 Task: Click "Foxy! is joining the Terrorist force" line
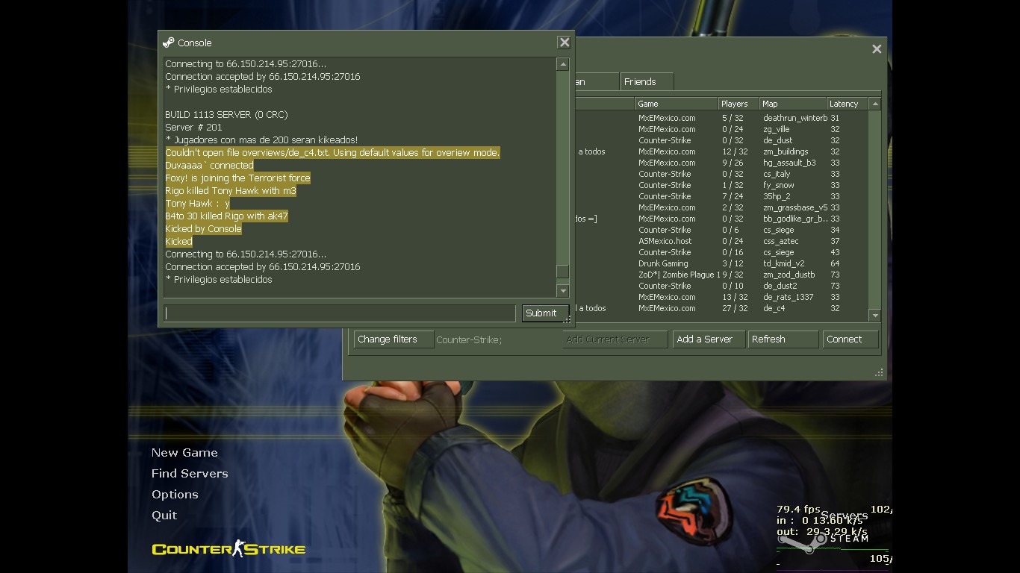point(237,178)
